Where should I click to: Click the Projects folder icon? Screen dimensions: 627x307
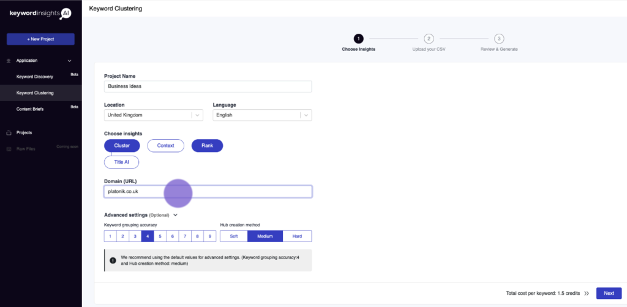tap(9, 132)
